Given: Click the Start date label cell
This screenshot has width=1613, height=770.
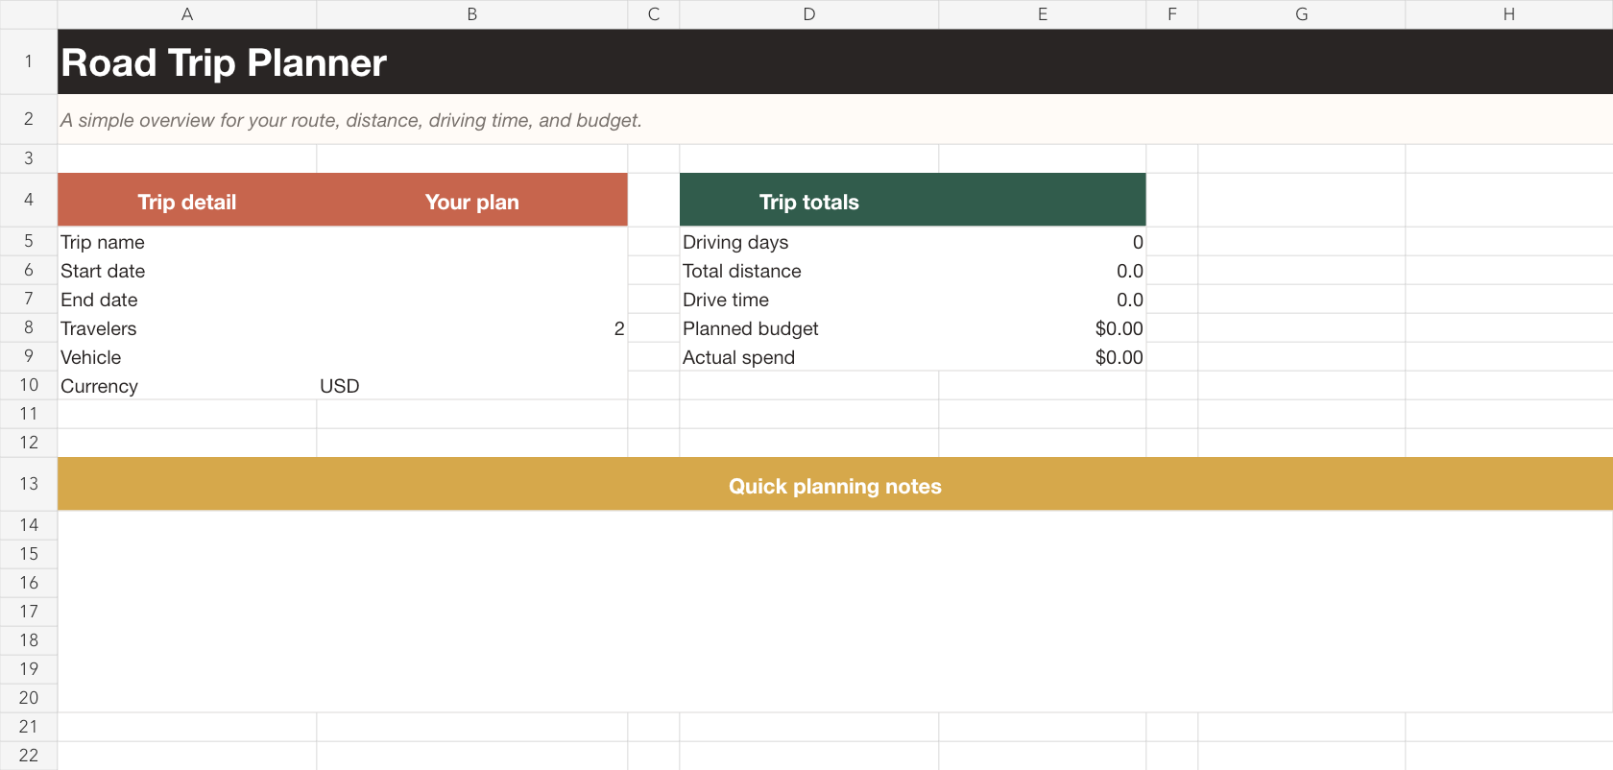Looking at the screenshot, I should tap(187, 271).
